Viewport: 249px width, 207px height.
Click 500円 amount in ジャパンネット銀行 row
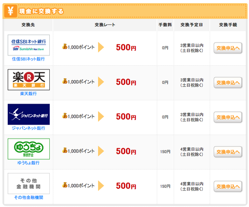click(x=126, y=116)
